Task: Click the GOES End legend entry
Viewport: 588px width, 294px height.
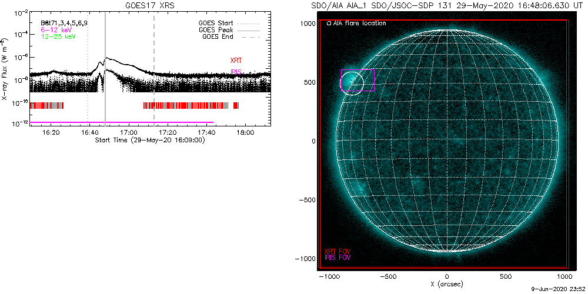Action: coord(231,36)
